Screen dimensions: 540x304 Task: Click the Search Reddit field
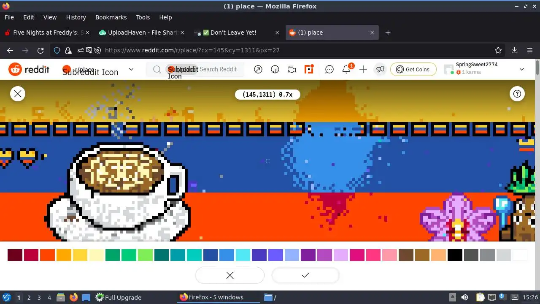[x=195, y=69]
